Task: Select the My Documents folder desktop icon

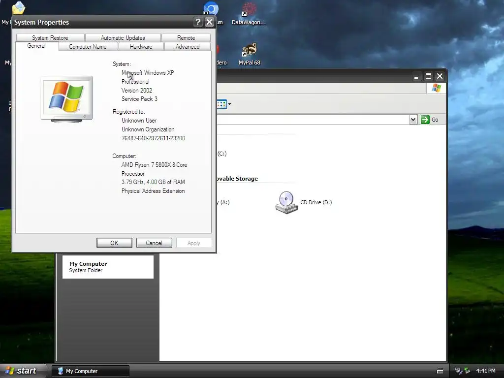Action: point(18,8)
